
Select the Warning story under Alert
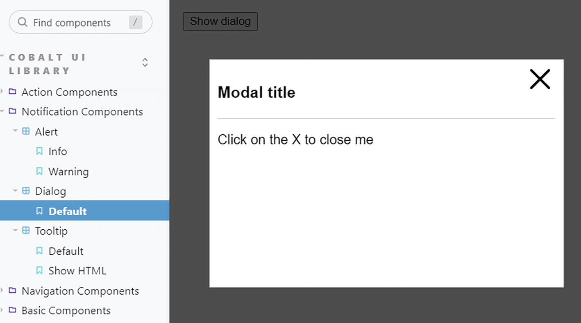68,172
